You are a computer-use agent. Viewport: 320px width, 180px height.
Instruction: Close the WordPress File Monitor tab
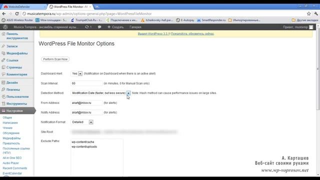90,6
